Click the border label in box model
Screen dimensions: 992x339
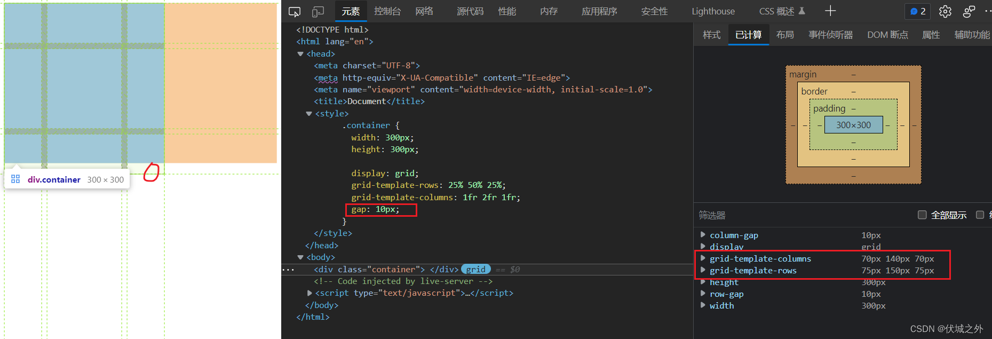coord(814,91)
